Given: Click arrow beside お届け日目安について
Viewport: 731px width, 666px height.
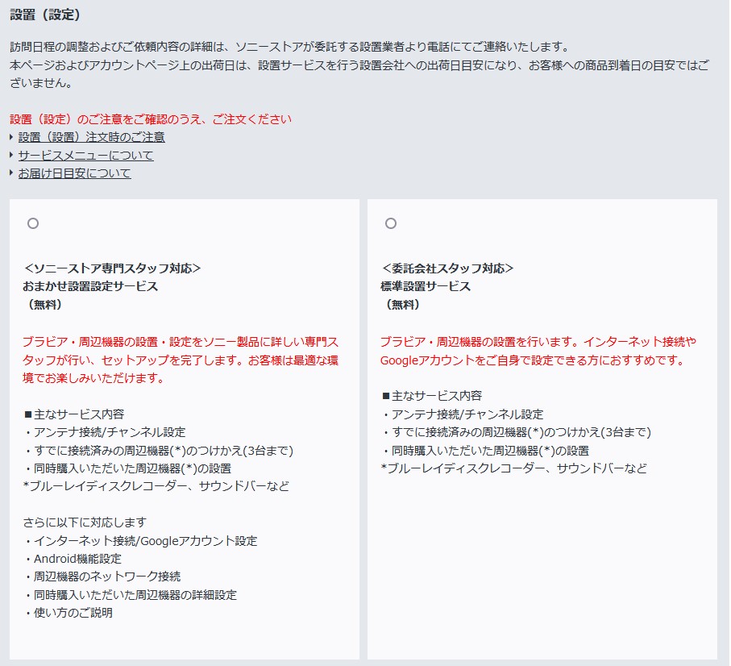Looking at the screenshot, I should 11,173.
